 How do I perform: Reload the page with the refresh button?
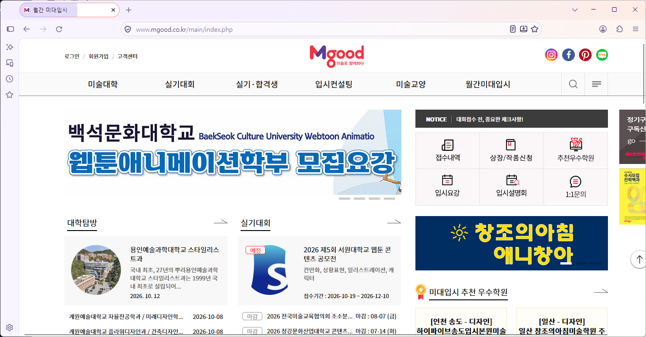pos(59,29)
